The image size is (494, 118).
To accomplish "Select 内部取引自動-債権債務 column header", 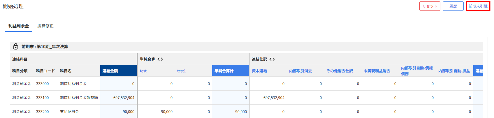I will [x=417, y=71].
